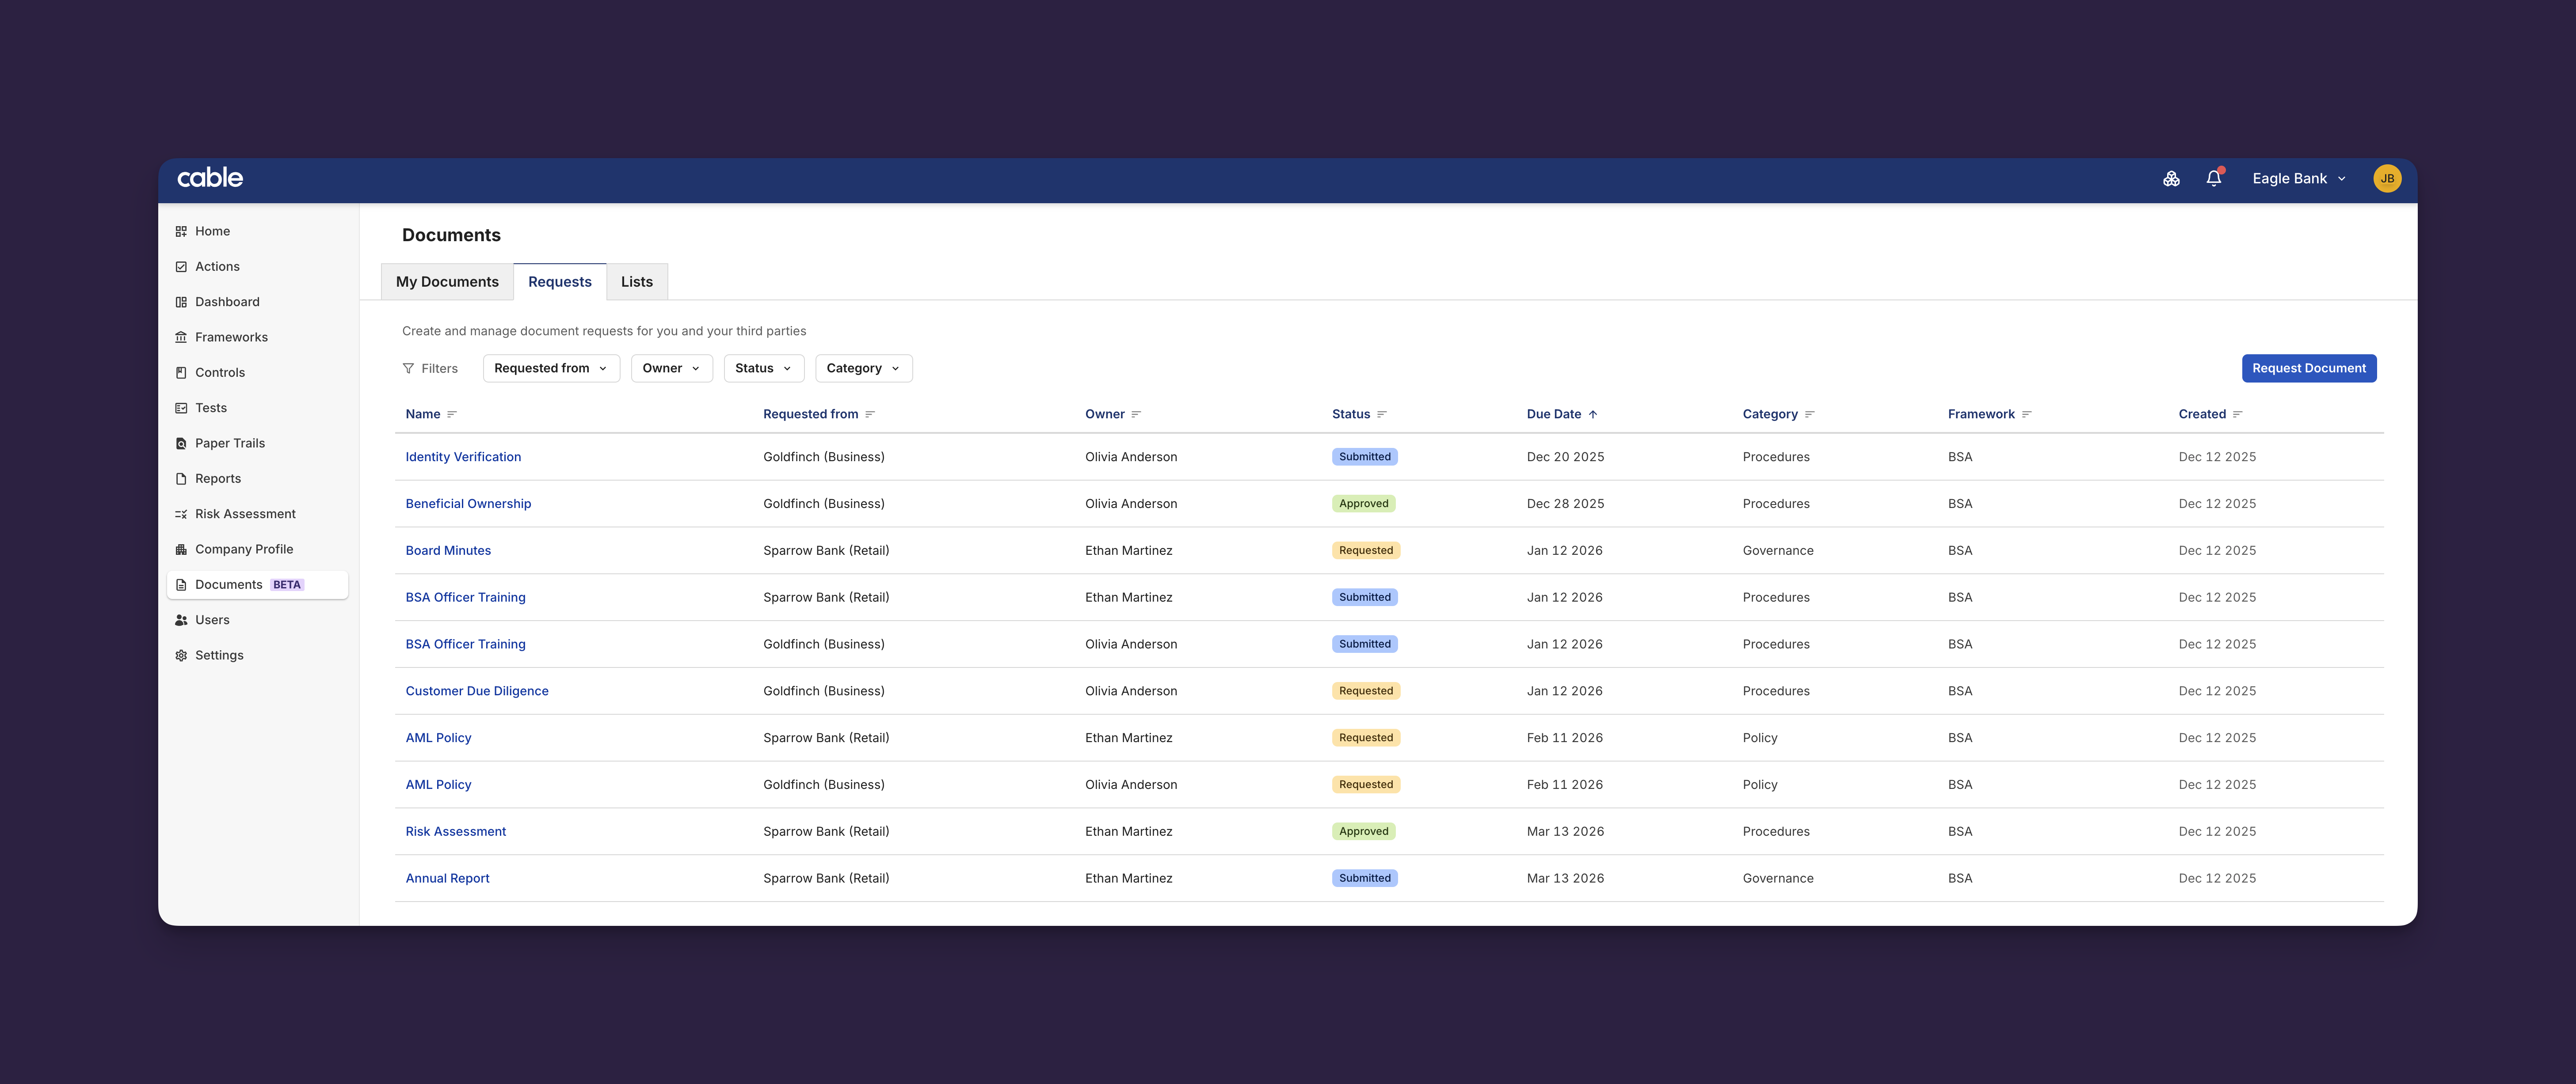Click the notification bell icon
The height and width of the screenshot is (1084, 2576).
pyautogui.click(x=2213, y=179)
